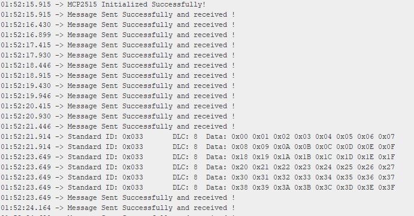
Task: Select the 01:52:18.915 log entry
Action: pyautogui.click(x=118, y=75)
